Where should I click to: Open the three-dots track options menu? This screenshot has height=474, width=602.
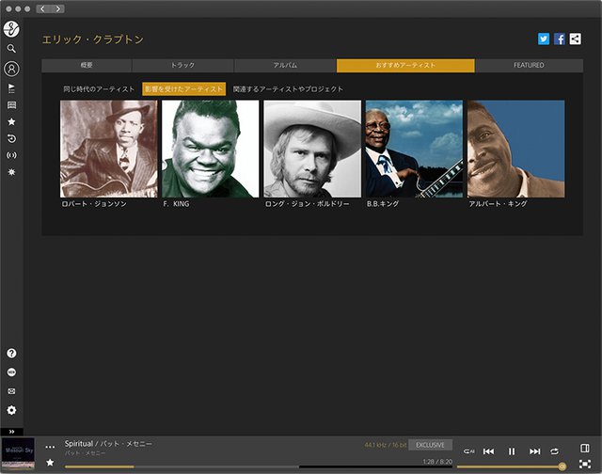point(50,447)
